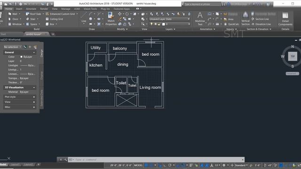The height and width of the screenshot is (169, 301).
Task: Click Enhanced Custom Grid tool
Action: click(x=60, y=14)
